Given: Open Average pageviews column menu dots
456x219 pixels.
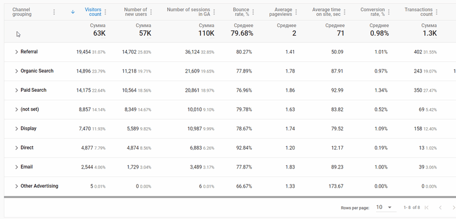Looking at the screenshot, I should click(297, 12).
